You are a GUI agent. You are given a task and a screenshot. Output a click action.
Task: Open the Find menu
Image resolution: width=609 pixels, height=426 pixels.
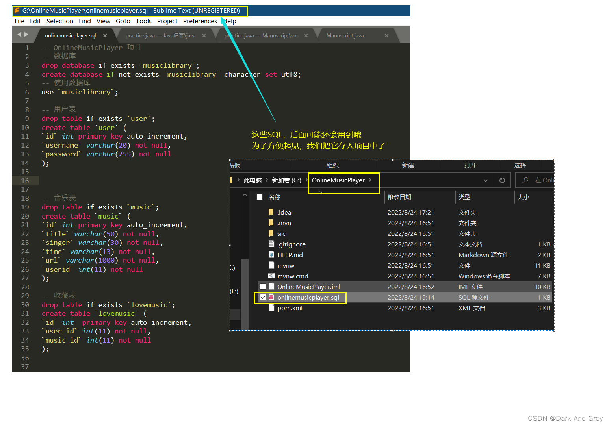85,21
